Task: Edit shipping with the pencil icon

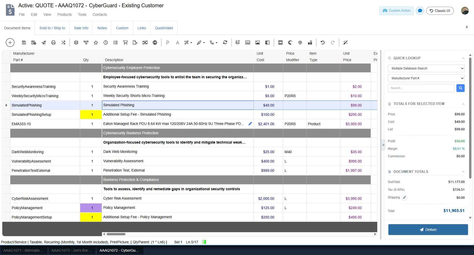Action: pos(404,197)
